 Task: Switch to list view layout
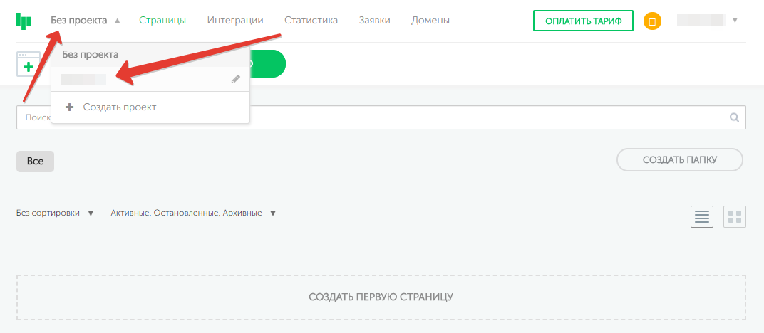(x=701, y=217)
